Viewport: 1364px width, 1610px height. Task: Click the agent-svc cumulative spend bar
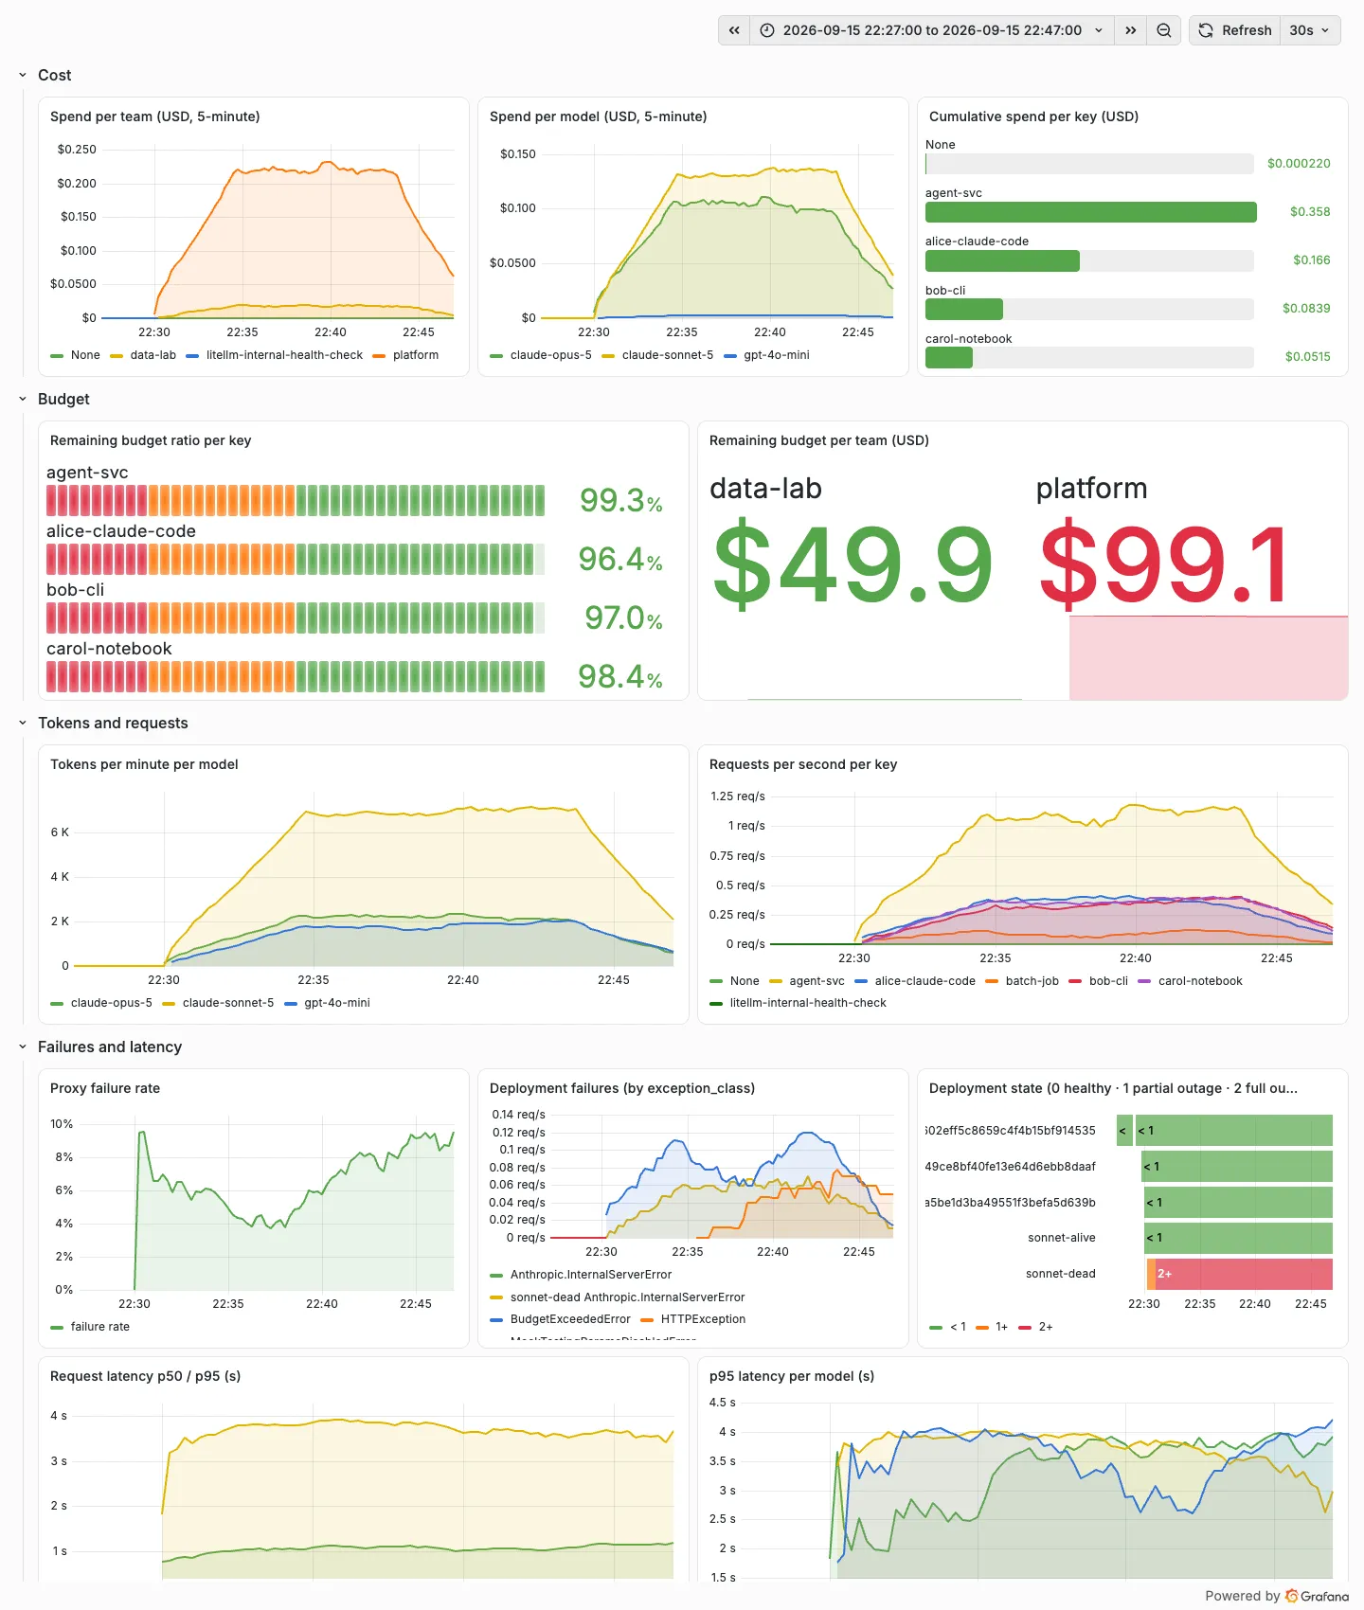[1090, 212]
